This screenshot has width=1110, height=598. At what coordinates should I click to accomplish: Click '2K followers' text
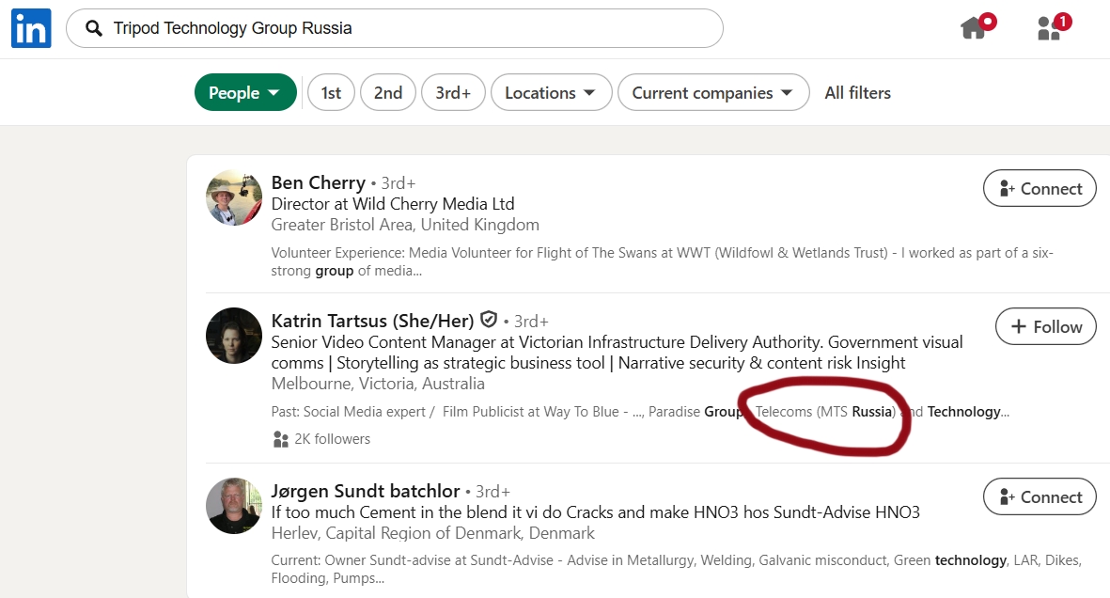pyautogui.click(x=332, y=439)
